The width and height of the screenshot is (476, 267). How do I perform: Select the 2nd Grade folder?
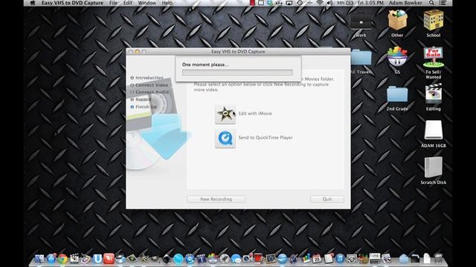[x=397, y=98]
